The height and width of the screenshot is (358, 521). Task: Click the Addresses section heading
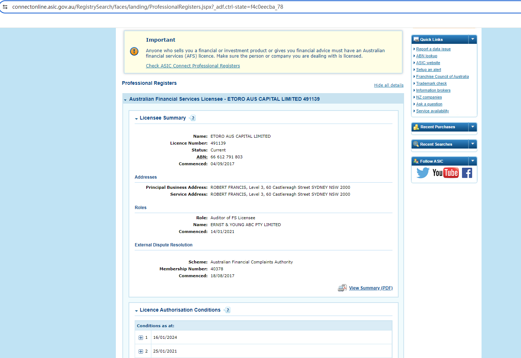coord(146,177)
